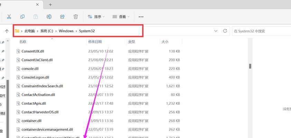Click the file icon of ContactApis.dll

18,103
